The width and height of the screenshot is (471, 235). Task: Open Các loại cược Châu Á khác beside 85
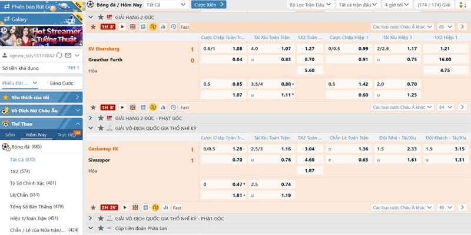click(x=402, y=27)
